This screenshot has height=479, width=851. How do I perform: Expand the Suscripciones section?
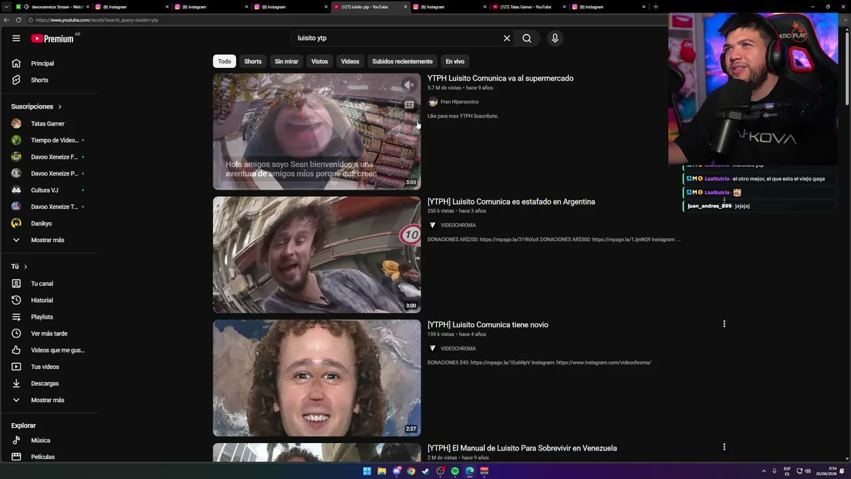pyautogui.click(x=37, y=106)
